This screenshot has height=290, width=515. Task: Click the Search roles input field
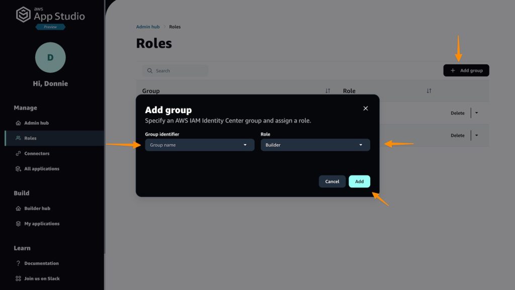(175, 71)
